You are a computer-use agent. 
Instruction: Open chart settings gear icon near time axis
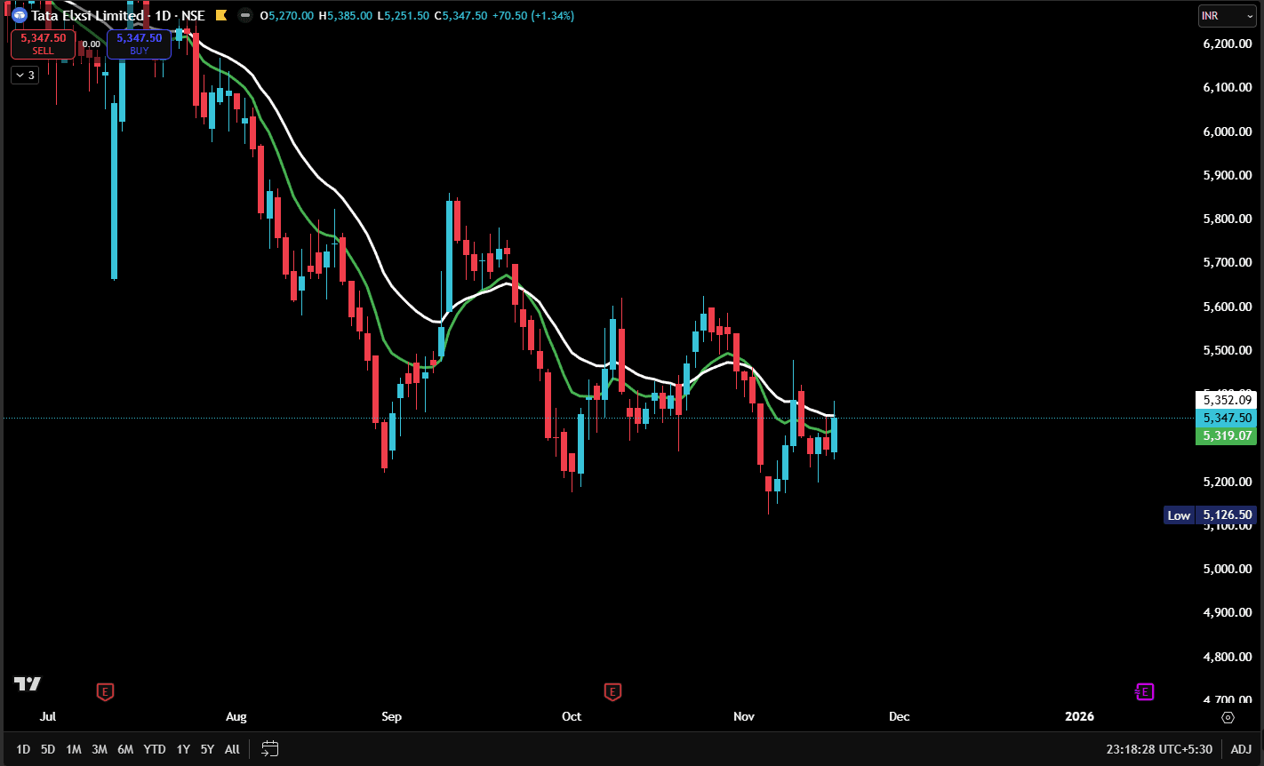click(1228, 717)
